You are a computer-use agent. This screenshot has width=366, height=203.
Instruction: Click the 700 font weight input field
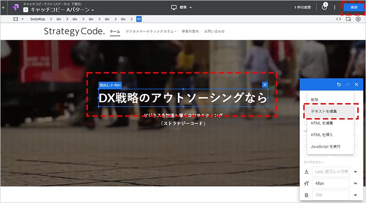point(330,196)
